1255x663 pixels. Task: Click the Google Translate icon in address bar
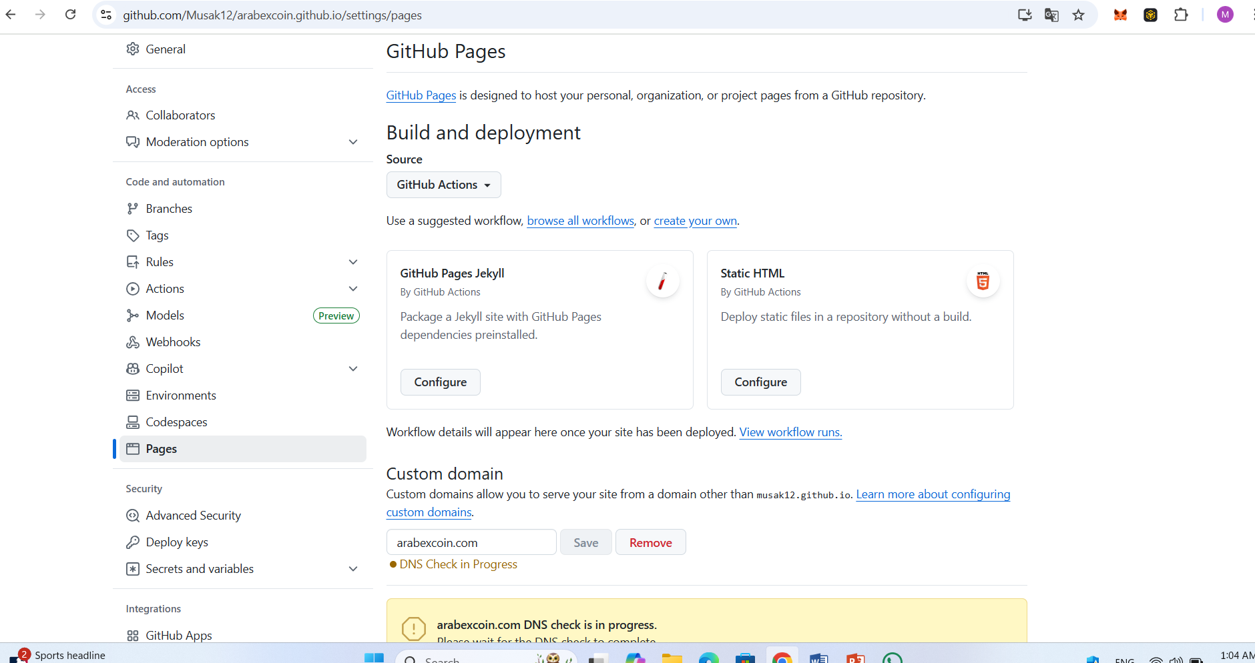pyautogui.click(x=1051, y=15)
